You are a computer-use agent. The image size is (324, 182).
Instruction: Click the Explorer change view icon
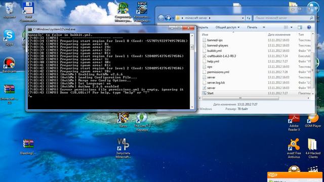[286, 27]
